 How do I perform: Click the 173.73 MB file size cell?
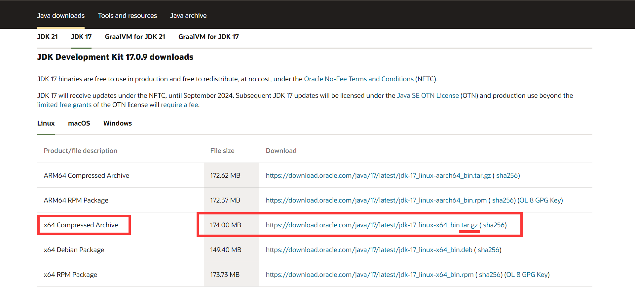pos(232,275)
